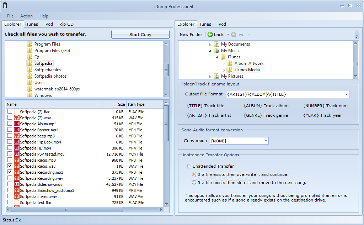Click video icon of Softpedia PSP tested.mov
Image resolution: width=364 pixels, height=225 pixels.
tap(16, 154)
